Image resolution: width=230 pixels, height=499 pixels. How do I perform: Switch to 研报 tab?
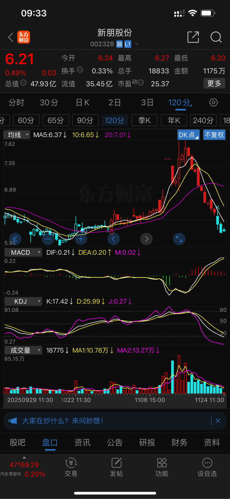pos(147,443)
